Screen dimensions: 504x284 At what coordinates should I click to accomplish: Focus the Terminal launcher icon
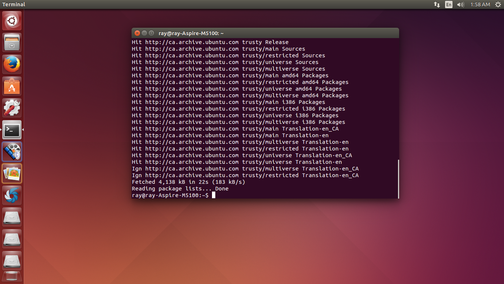pos(12,130)
